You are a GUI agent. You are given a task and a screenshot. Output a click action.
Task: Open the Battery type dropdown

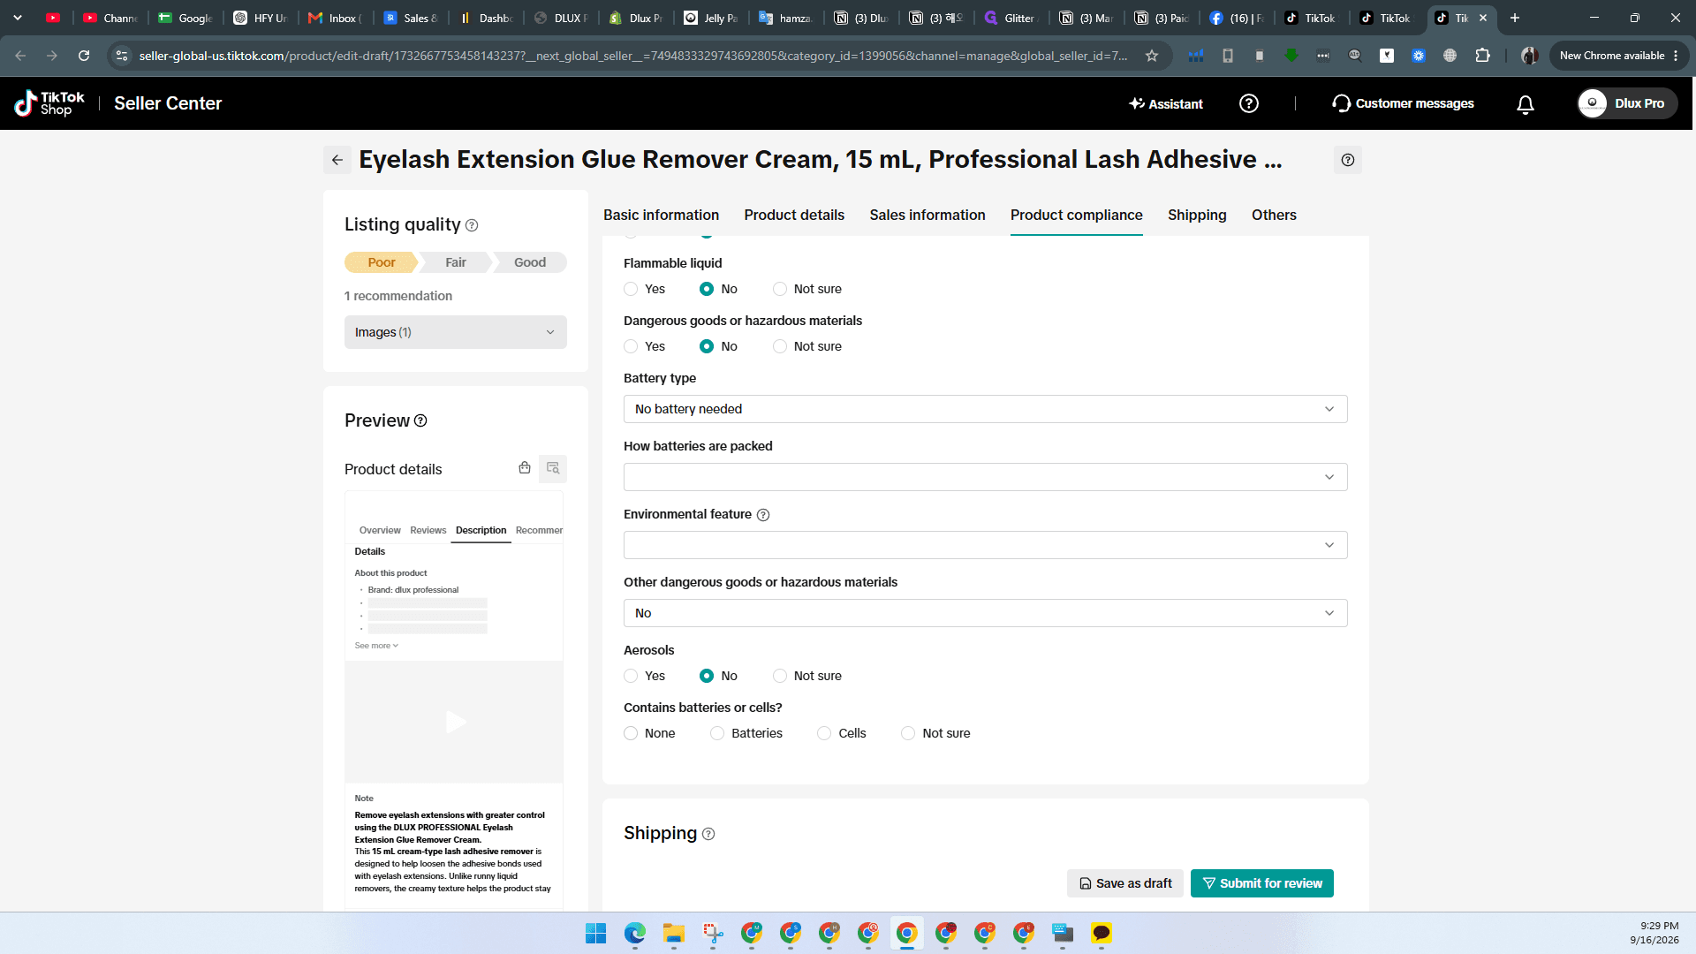[x=985, y=409]
